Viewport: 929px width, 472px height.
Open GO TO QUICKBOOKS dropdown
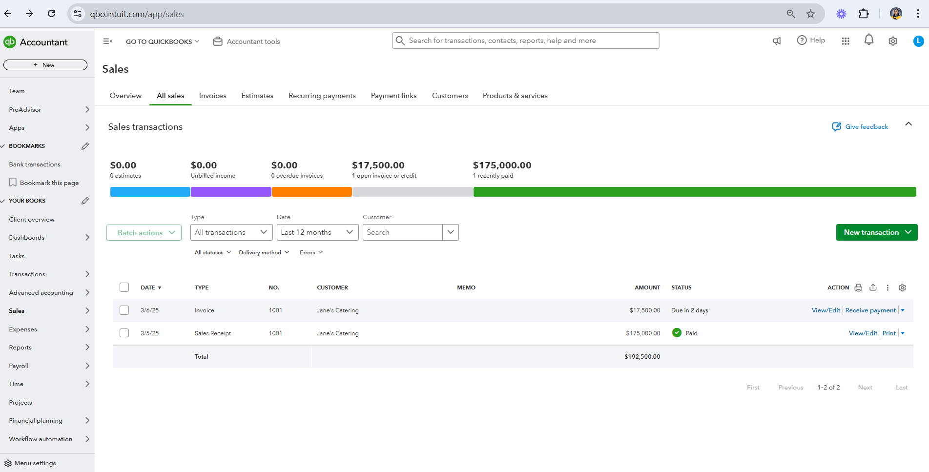click(x=163, y=41)
